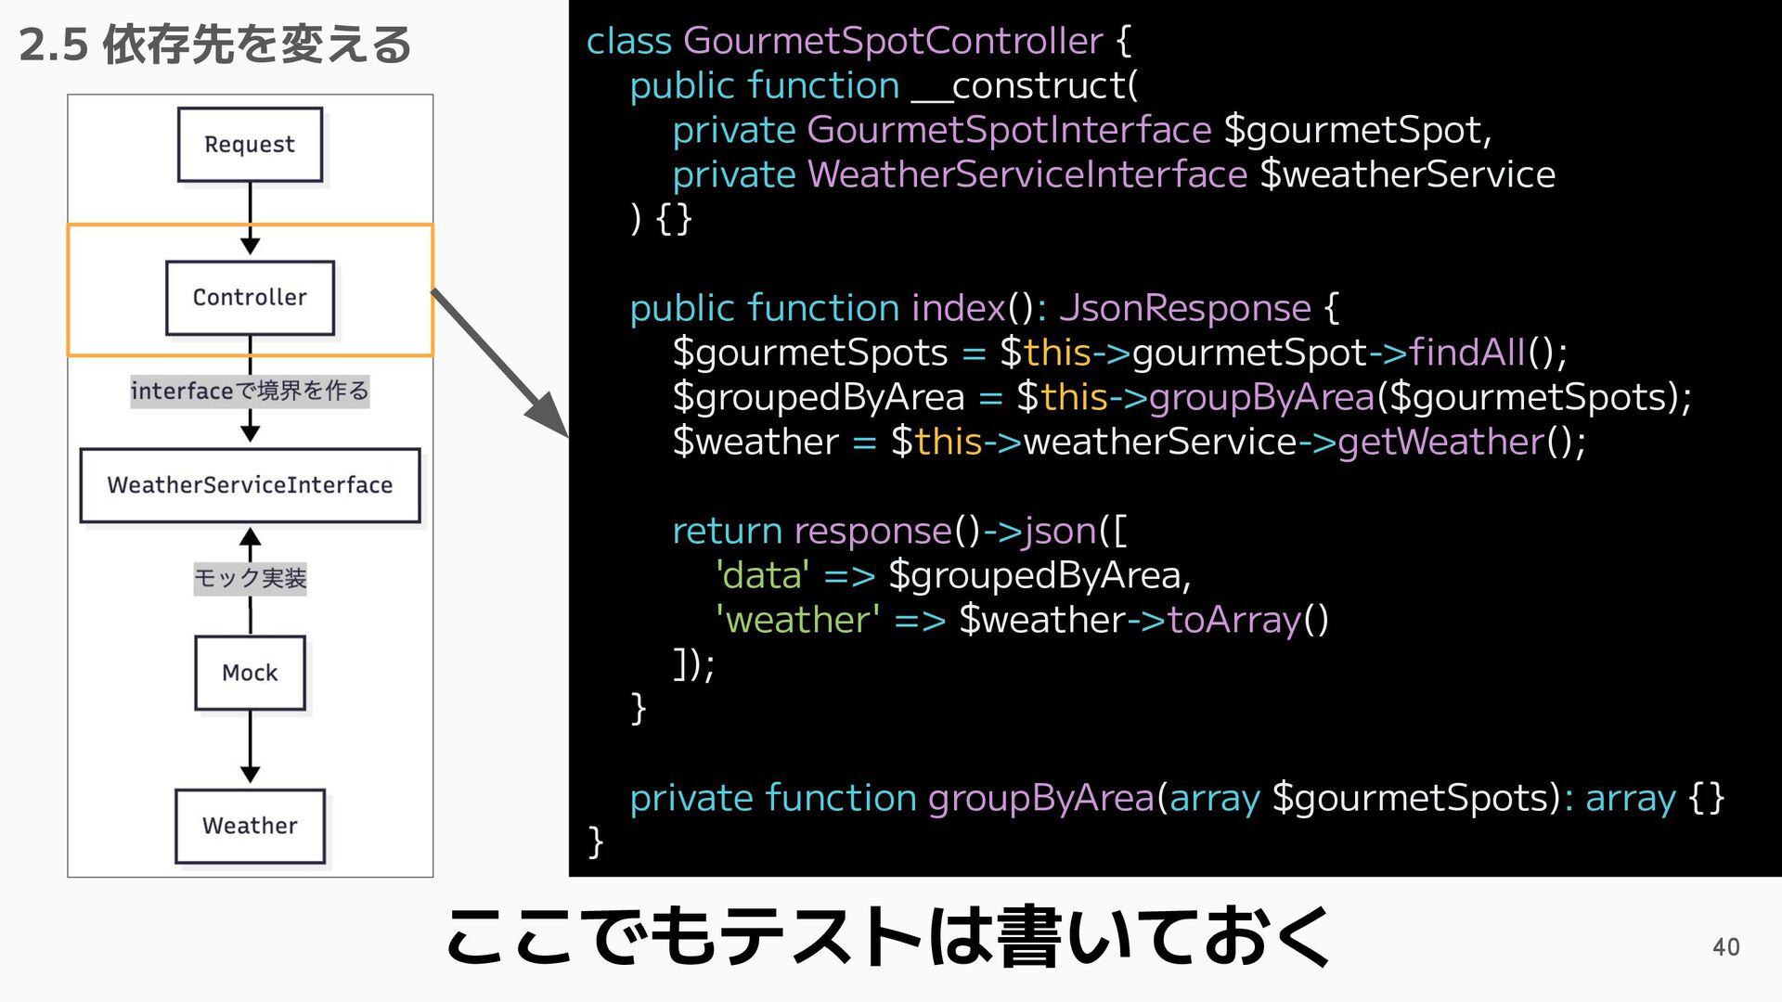Click the Request box in diagram
The height and width of the screenshot is (1002, 1782).
[250, 145]
